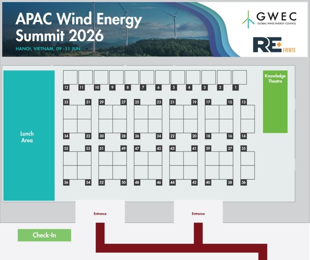Open the Check-In label
Image resolution: width=310 pixels, height=260 pixels.
point(44,235)
